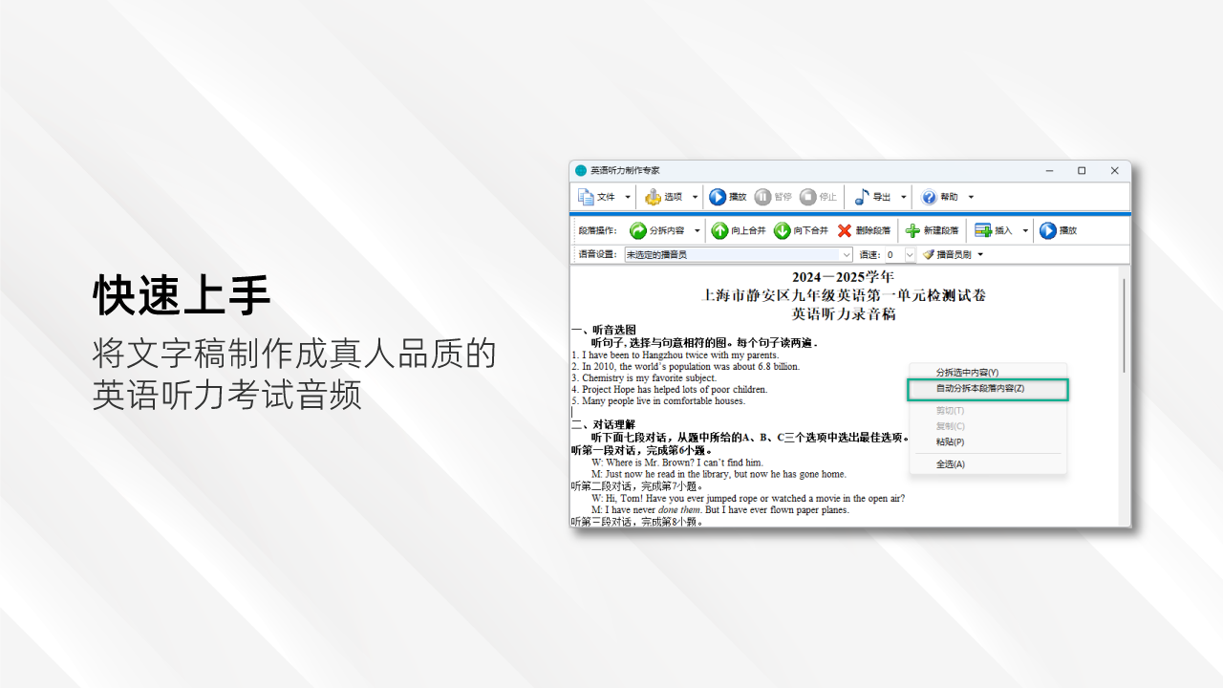Viewport: 1223px width, 688px height.
Task: Click the transcript line about Hangzhou
Action: (x=675, y=355)
